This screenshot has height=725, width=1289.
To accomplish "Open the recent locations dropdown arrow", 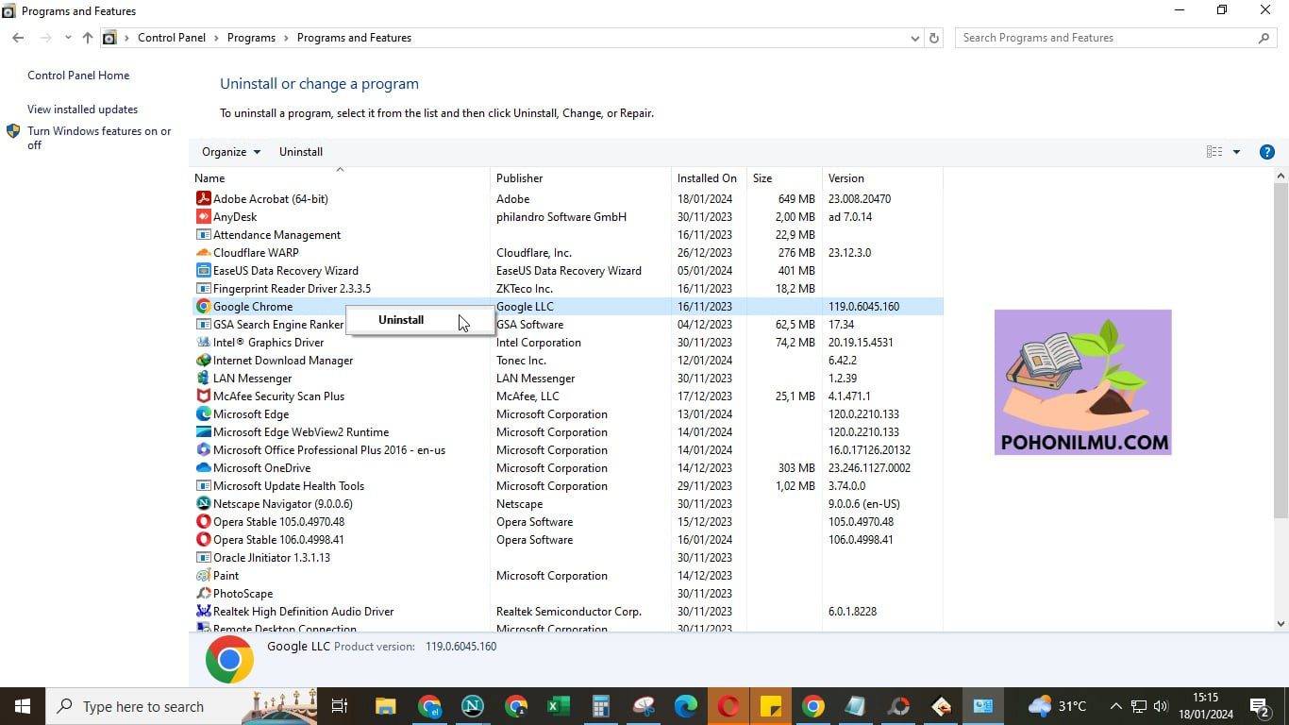I will click(68, 38).
